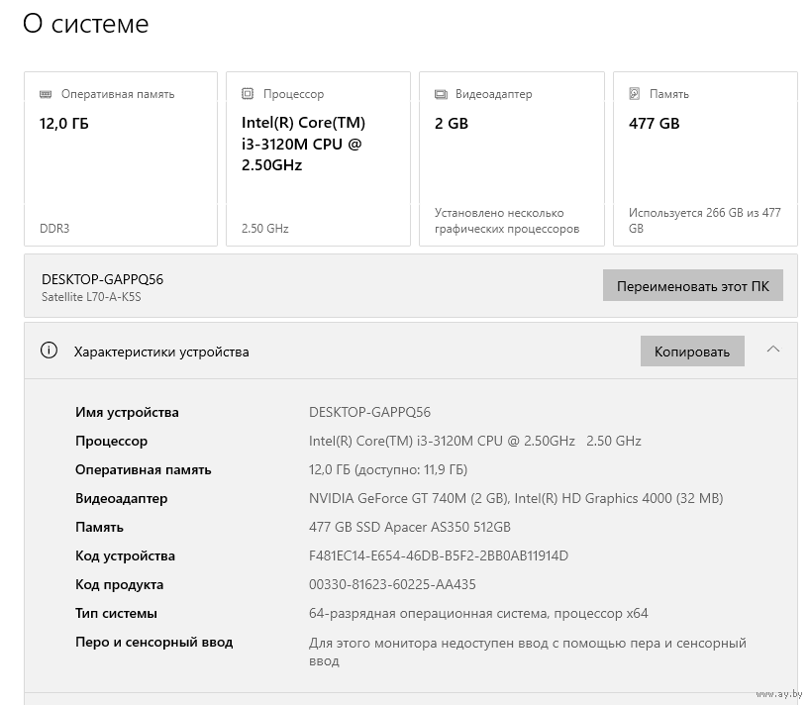Screen dimensions: 810x705
Task: Click the display icon in Видеоадаптер card
Action: [x=441, y=94]
